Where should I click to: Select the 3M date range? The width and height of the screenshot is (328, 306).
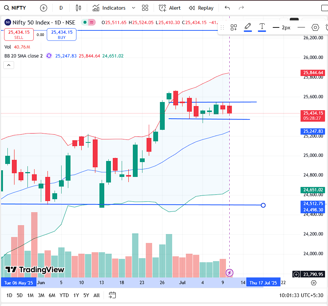tap(41, 295)
